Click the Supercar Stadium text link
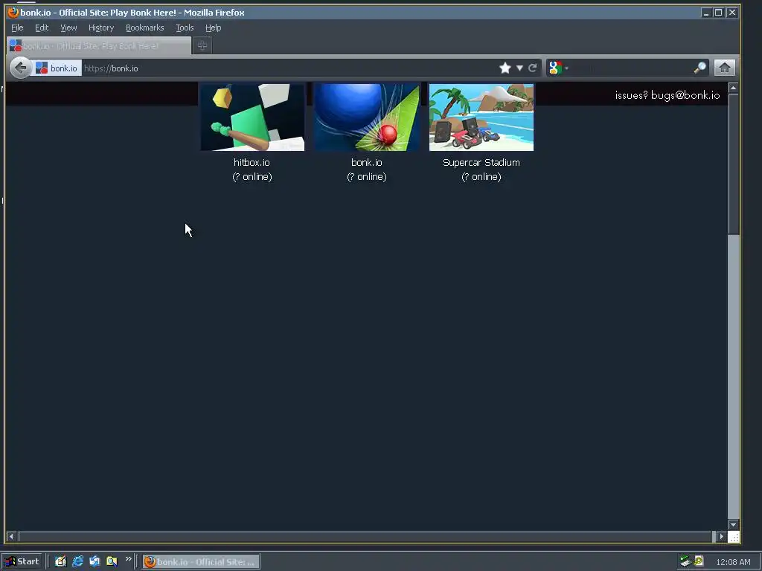 click(481, 163)
